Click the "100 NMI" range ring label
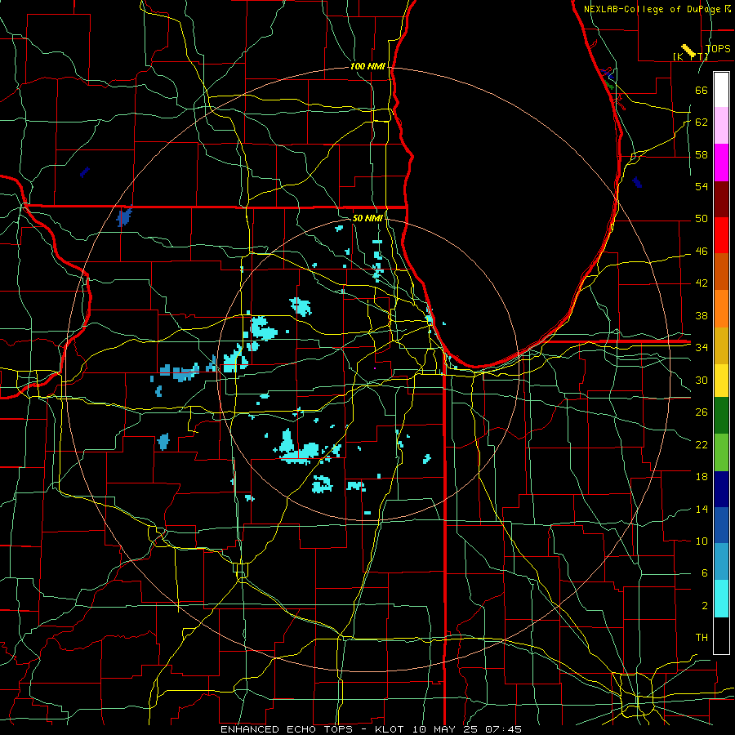The image size is (735, 735). click(367, 66)
